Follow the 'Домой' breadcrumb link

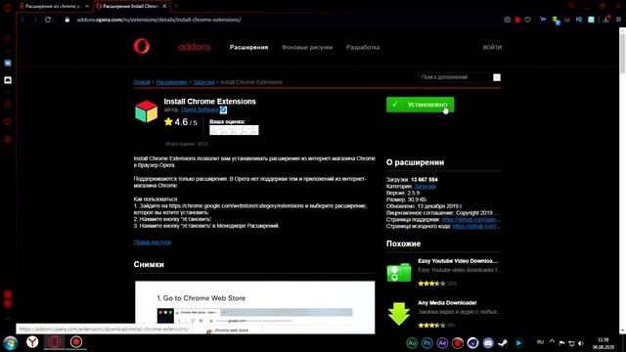(142, 82)
